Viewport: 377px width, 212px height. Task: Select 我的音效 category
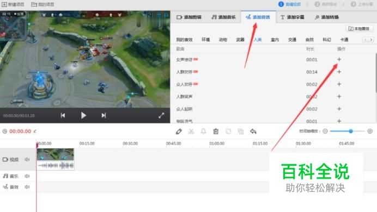(x=184, y=40)
